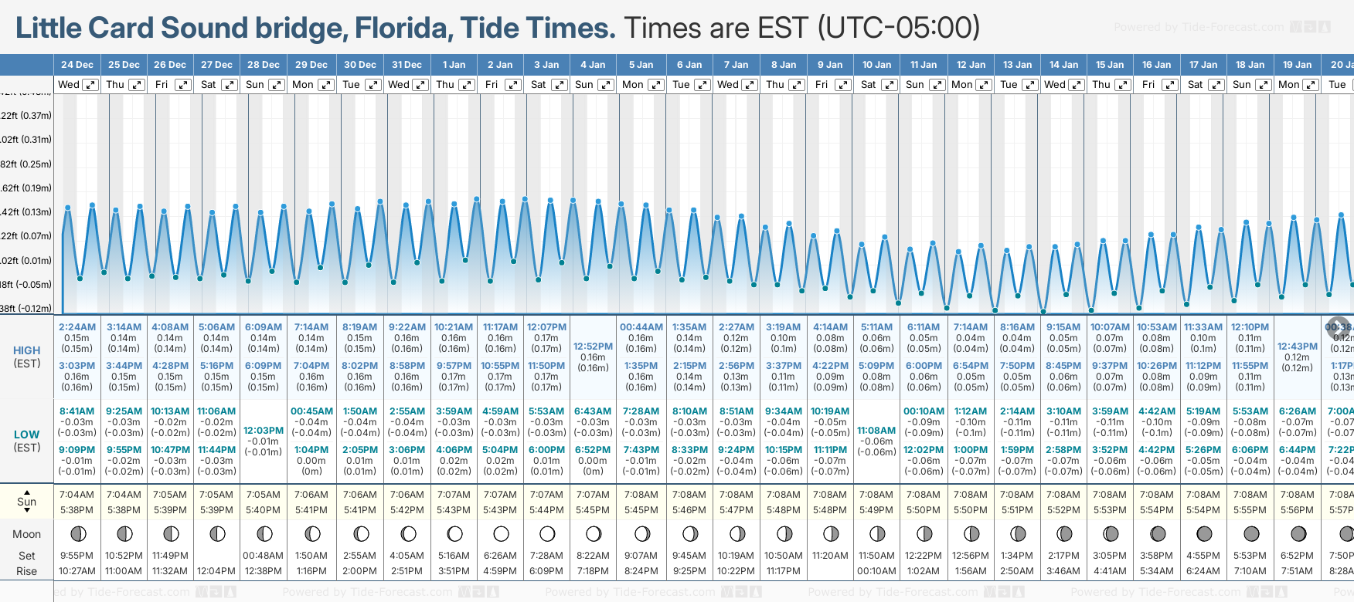Expand the Monday 12 Jan day view
The image size is (1354, 602).
[x=984, y=85]
